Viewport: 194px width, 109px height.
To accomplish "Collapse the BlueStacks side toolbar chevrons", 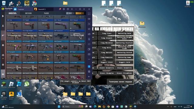I will [89, 9].
